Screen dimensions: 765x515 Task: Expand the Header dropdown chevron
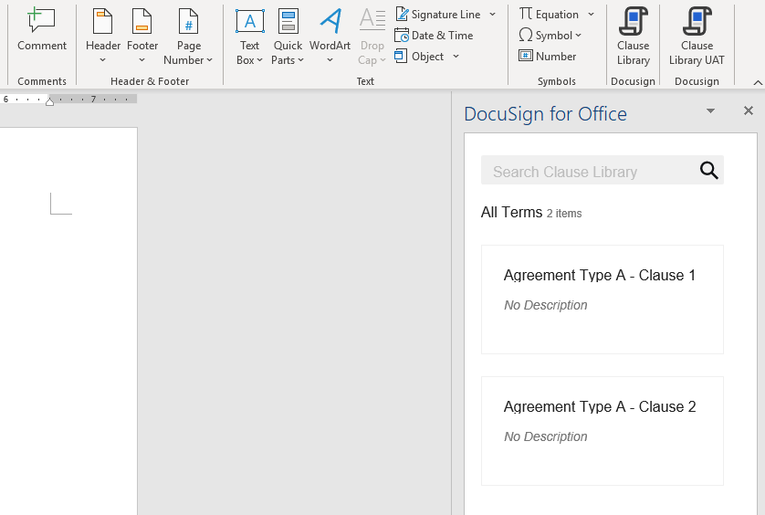tap(102, 60)
